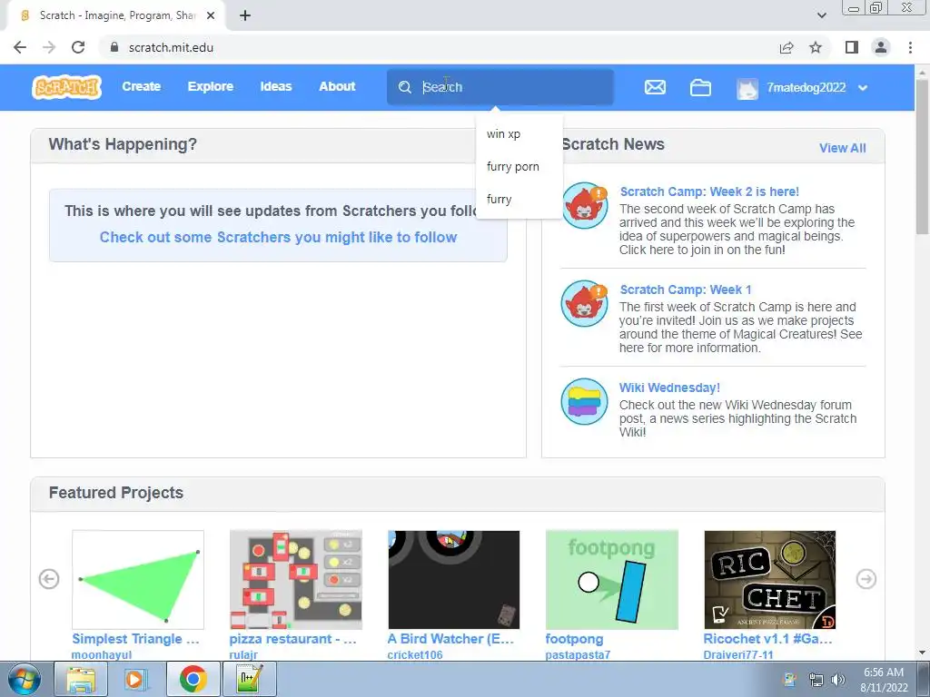Click the Bird Watcher dark thumbnail
This screenshot has width=930, height=697.
454,580
